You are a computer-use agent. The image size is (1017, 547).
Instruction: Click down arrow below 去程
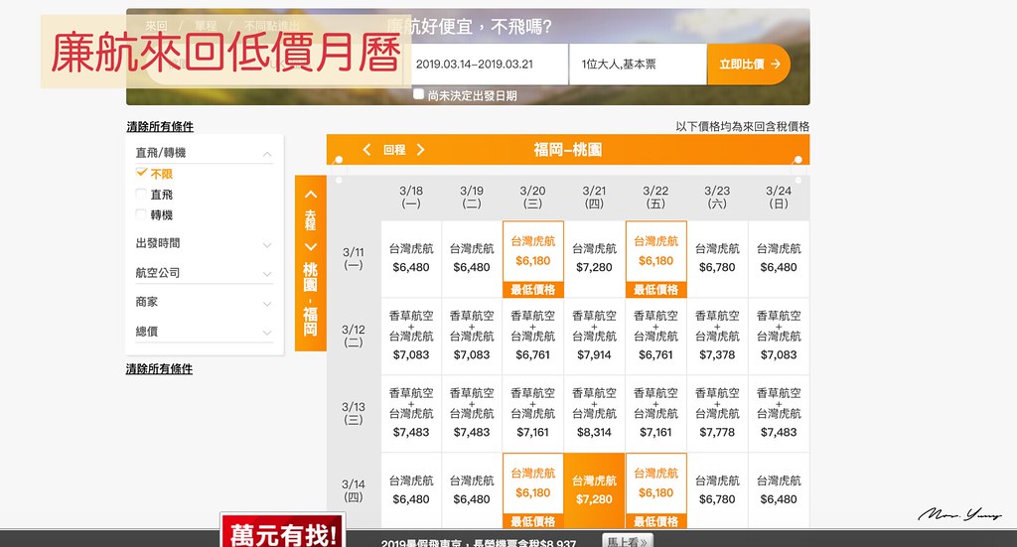tap(310, 247)
